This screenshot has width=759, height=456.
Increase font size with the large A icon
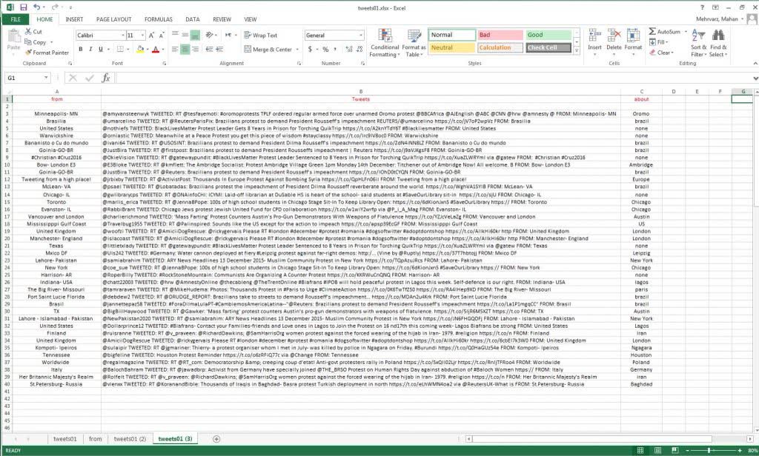click(x=151, y=36)
